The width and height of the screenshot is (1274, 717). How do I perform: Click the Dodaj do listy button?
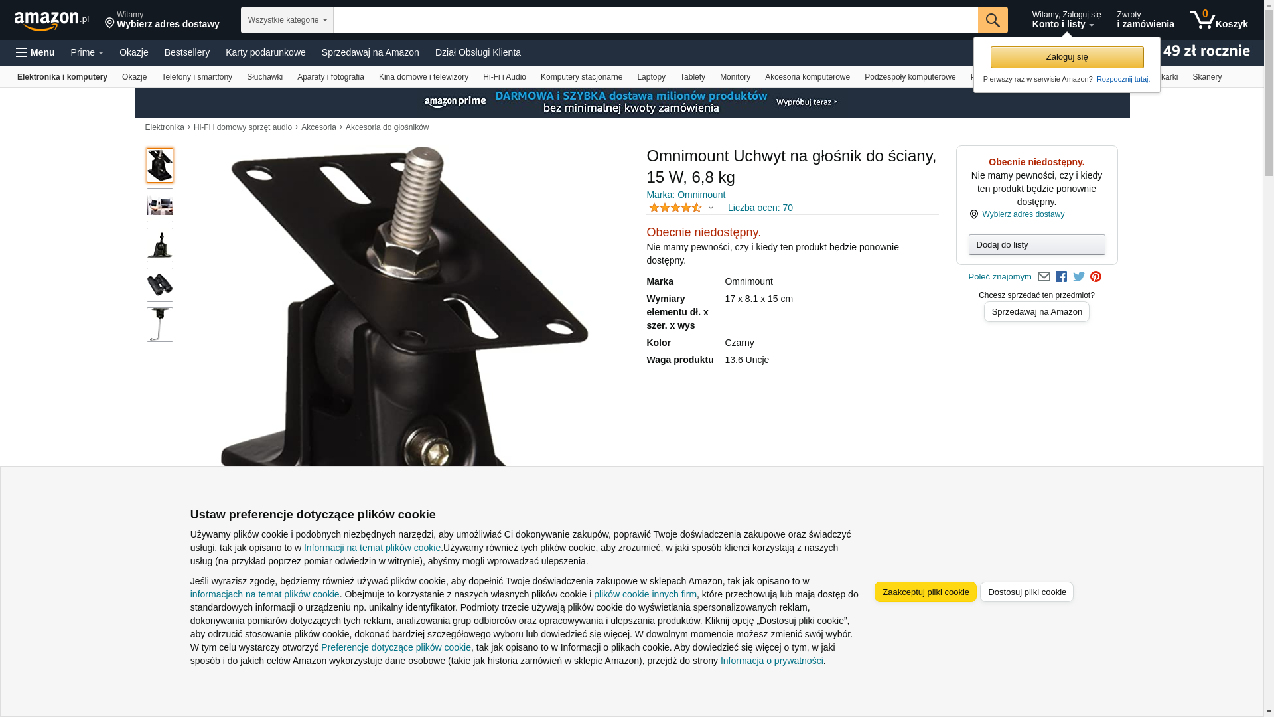tap(1036, 245)
